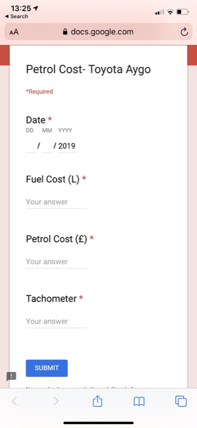The height and width of the screenshot is (428, 197).
Task: Open the AA reader text-size menu
Action: [14, 32]
